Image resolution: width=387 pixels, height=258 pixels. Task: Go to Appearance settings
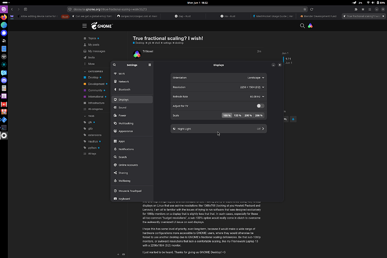(x=132, y=131)
